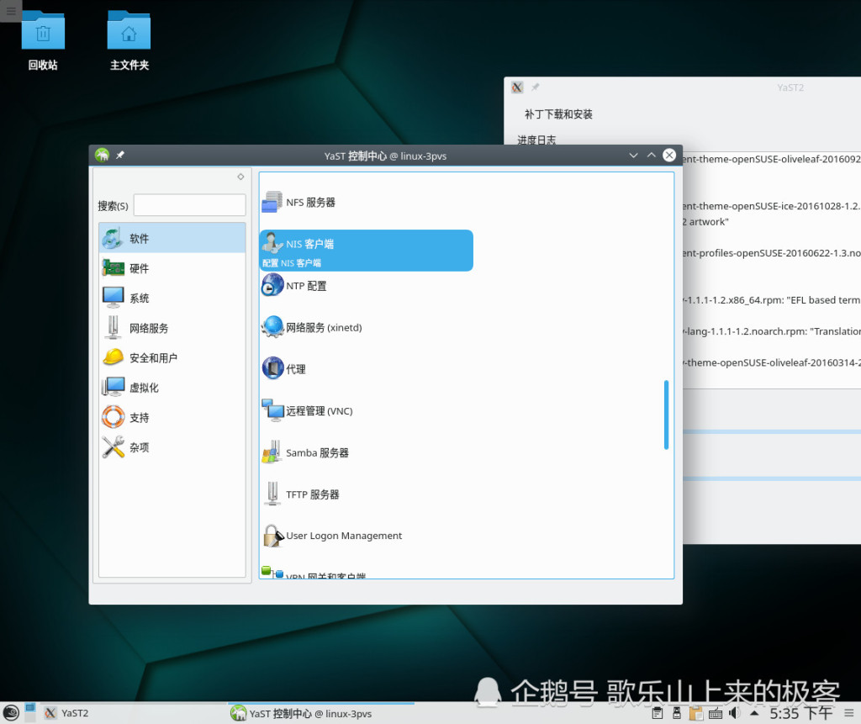861x724 pixels.
Task: Open the openSUSE application launcher
Action: click(10, 713)
